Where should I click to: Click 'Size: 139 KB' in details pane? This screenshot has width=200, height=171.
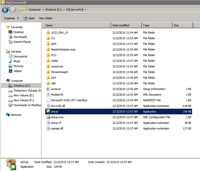(x=54, y=167)
